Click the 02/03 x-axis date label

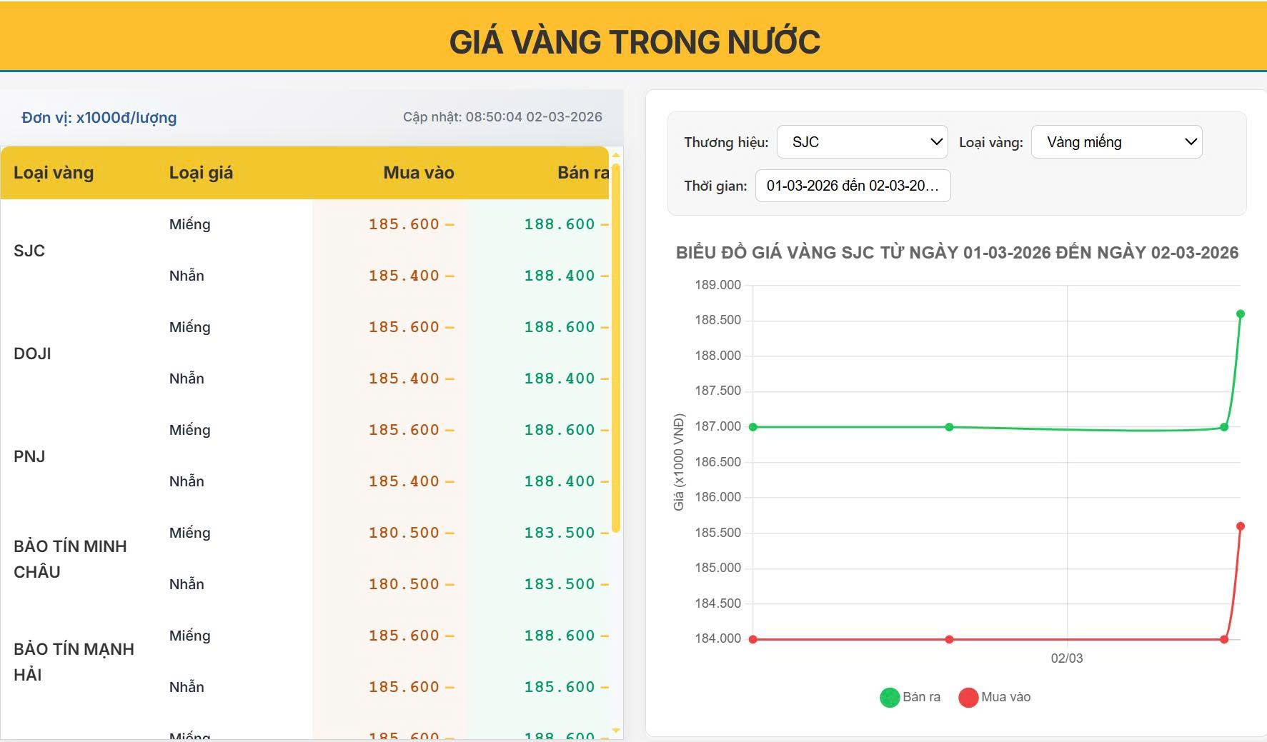click(1067, 658)
